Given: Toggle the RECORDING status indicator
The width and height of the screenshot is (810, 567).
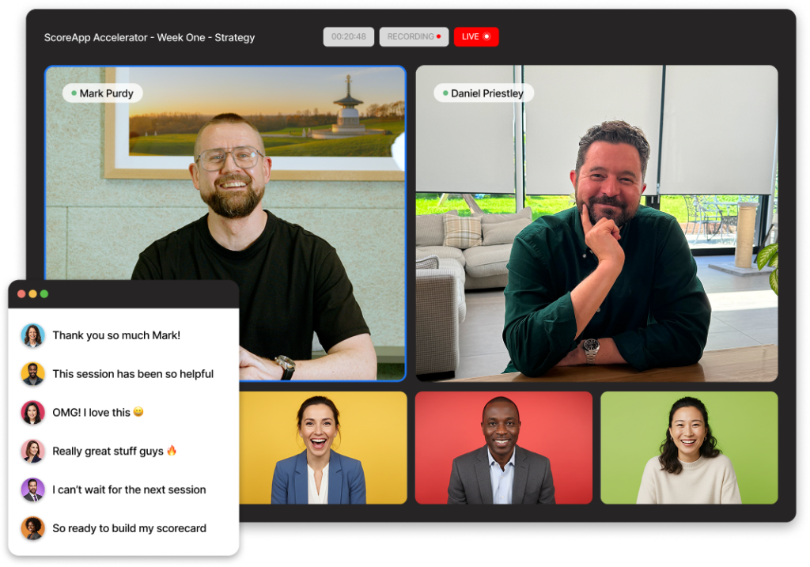Looking at the screenshot, I should [x=414, y=36].
